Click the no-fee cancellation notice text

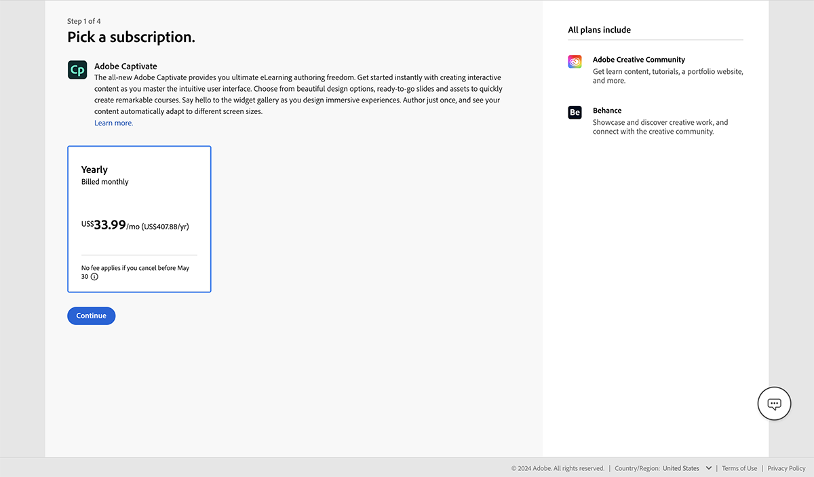coord(135,268)
